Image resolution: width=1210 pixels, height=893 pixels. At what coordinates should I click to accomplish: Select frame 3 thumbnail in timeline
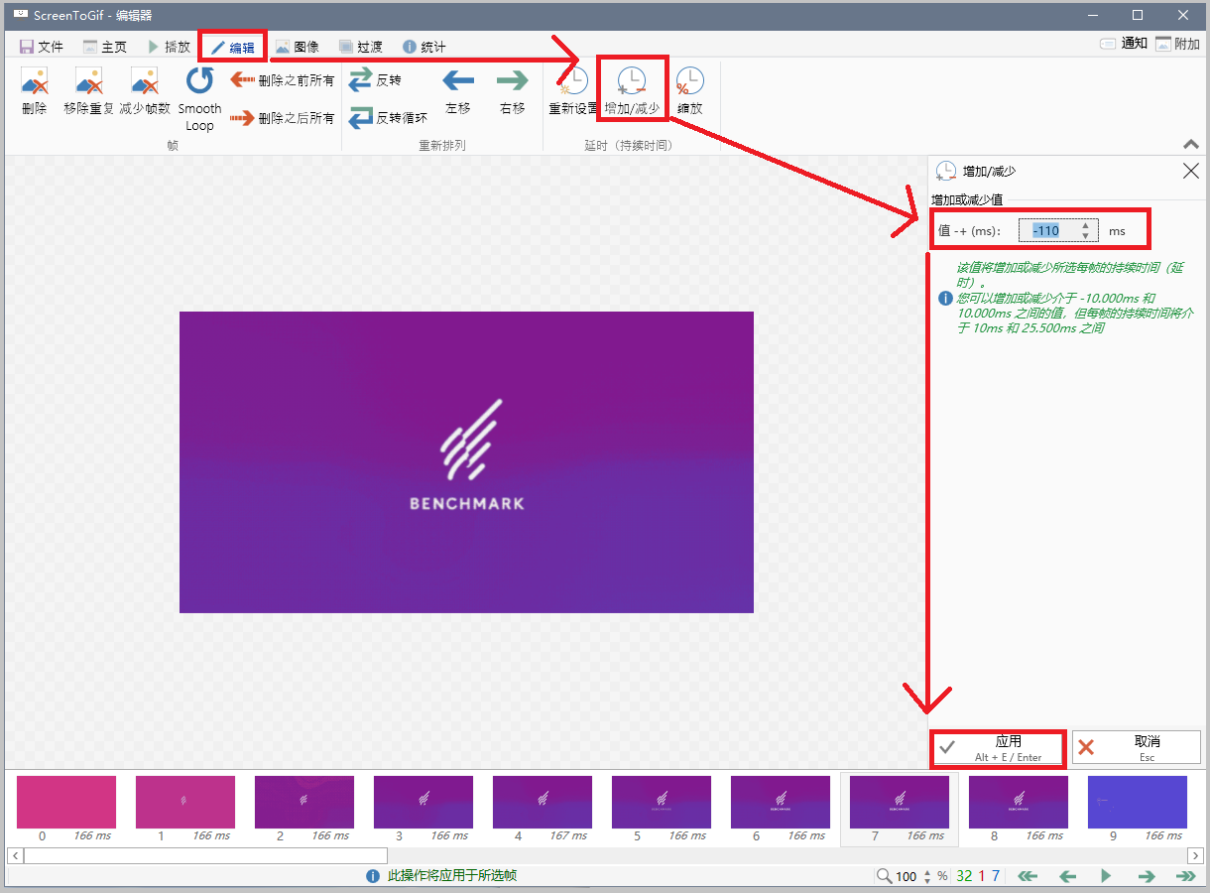423,803
